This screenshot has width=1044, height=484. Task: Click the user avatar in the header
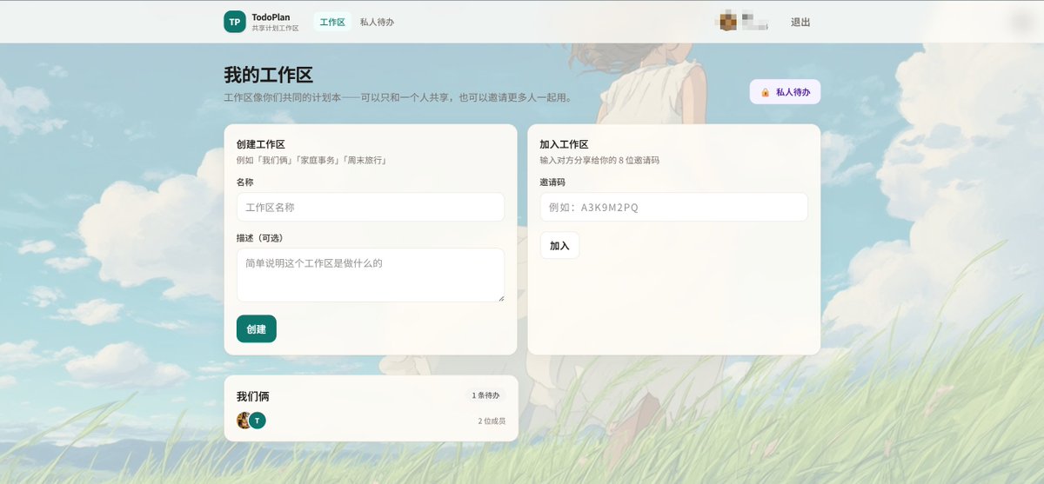point(726,22)
